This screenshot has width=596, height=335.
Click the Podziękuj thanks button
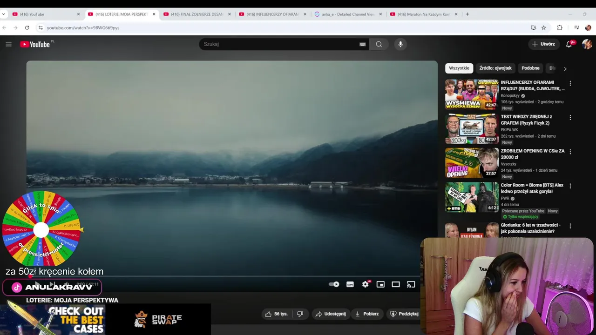pyautogui.click(x=403, y=314)
